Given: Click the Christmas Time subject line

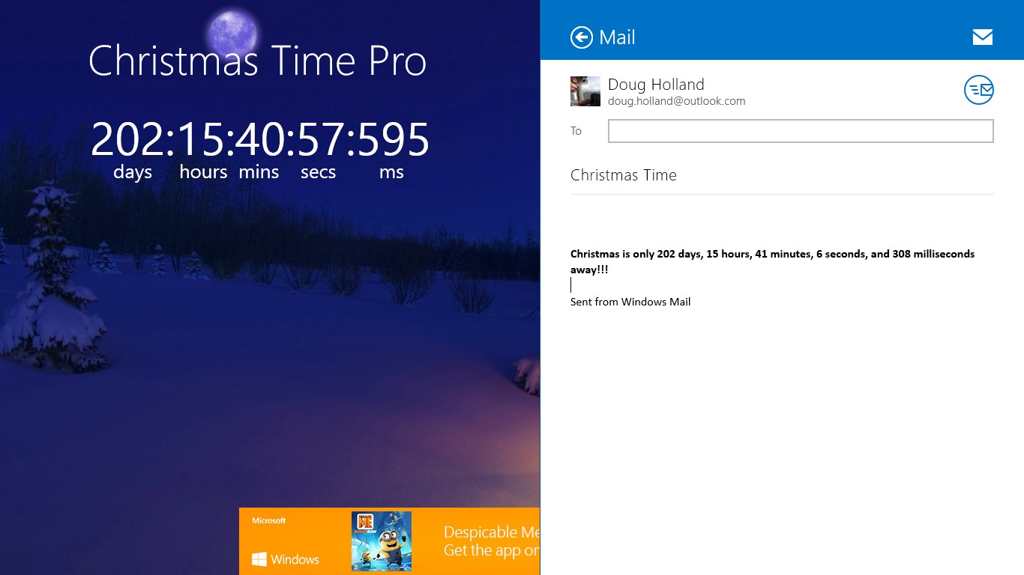Looking at the screenshot, I should click(x=623, y=175).
